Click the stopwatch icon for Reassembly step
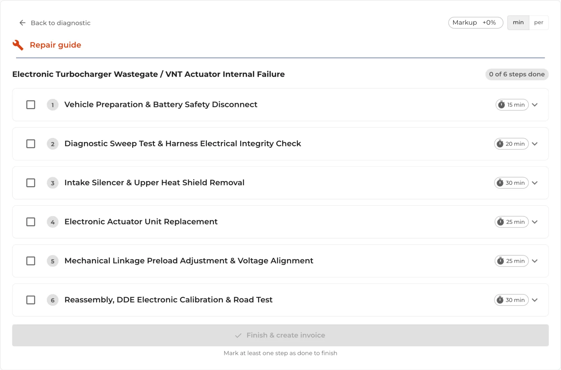 click(500, 300)
